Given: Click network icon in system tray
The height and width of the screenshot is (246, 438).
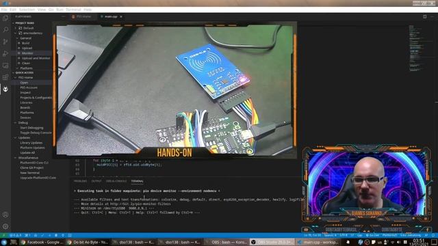Looking at the screenshot, I should pyautogui.click(x=392, y=242).
